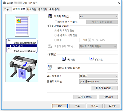Open the 롤 용지 너비 24in dropdown
This screenshot has height=111, width=123.
click(x=98, y=82)
